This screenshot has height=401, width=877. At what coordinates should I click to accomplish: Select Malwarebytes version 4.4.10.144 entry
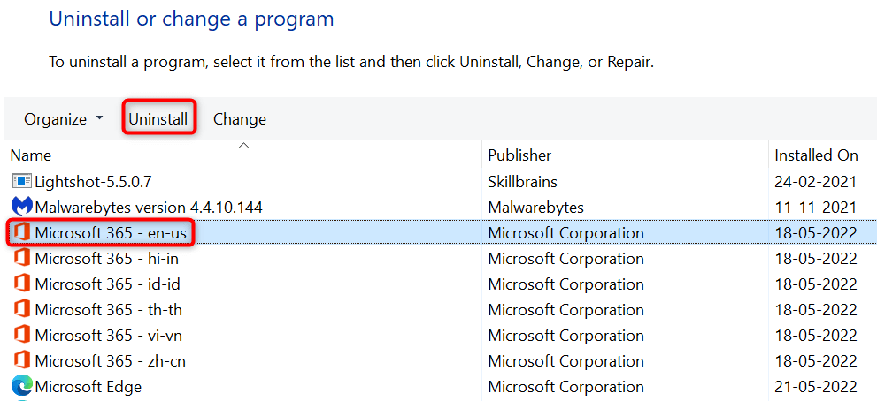[x=149, y=208]
